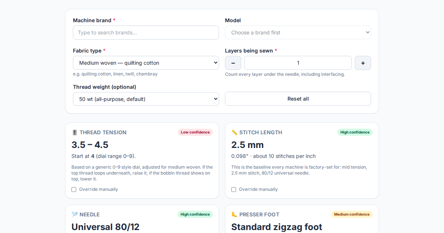Viewport: 444px width, 233px height.
Task: Click Reset all button
Action: click(298, 99)
